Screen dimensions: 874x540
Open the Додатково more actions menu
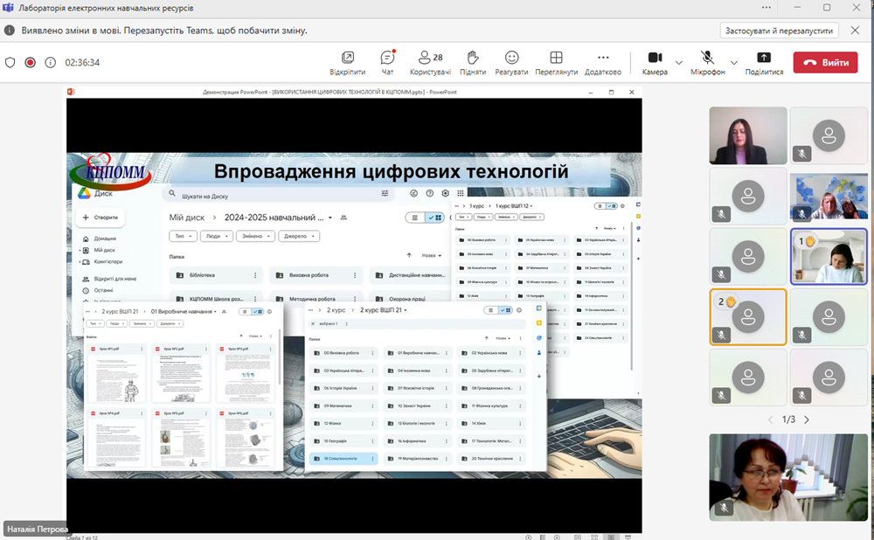[603, 62]
